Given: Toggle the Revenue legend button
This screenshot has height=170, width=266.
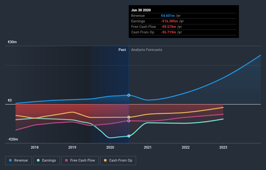Looking at the screenshot, I should [18, 161].
